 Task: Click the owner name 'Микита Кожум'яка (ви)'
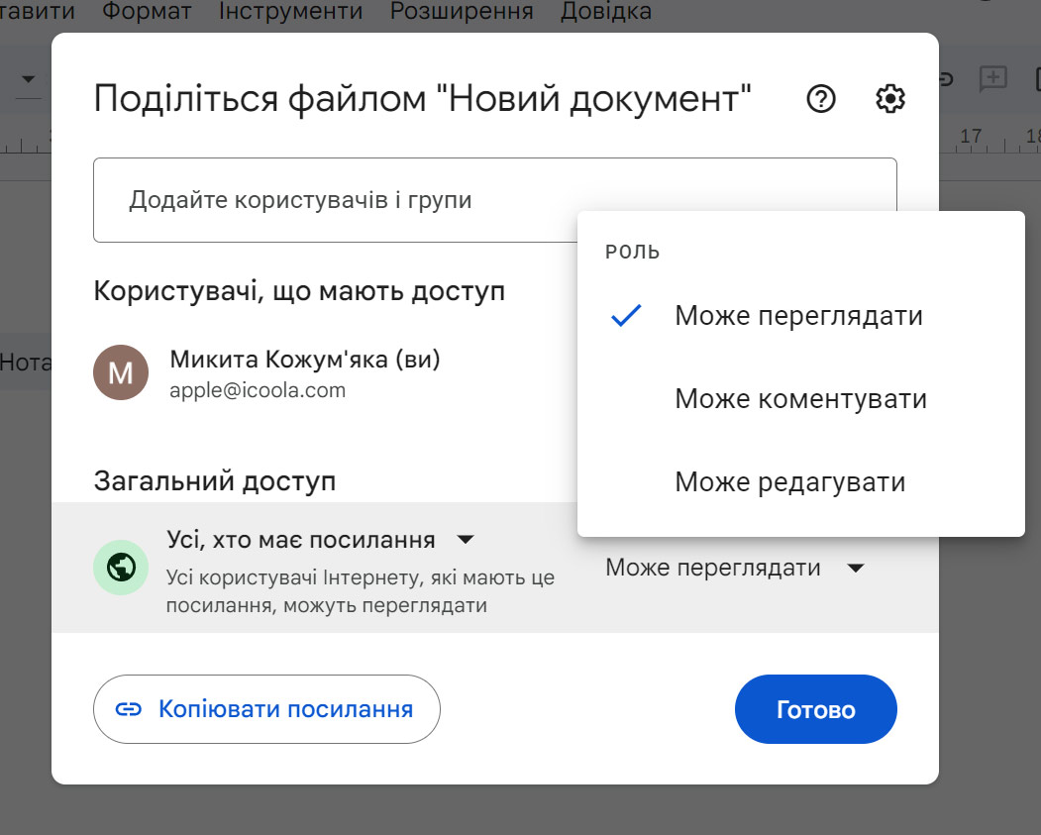(305, 360)
